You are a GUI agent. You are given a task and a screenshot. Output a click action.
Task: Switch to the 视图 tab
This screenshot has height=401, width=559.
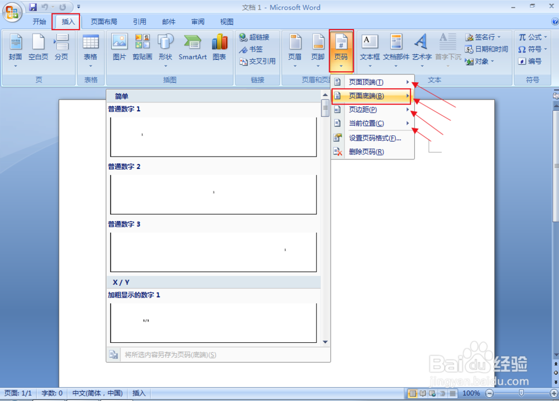click(x=226, y=22)
